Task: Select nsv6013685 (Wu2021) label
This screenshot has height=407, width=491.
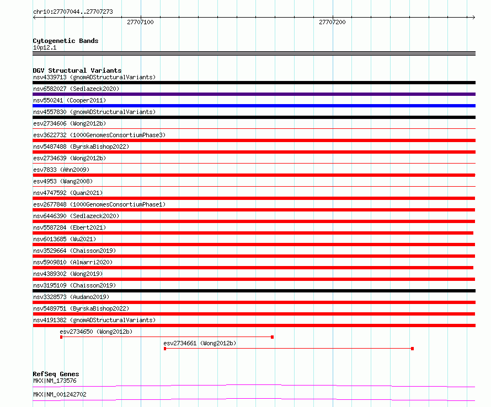Action: 65,239
